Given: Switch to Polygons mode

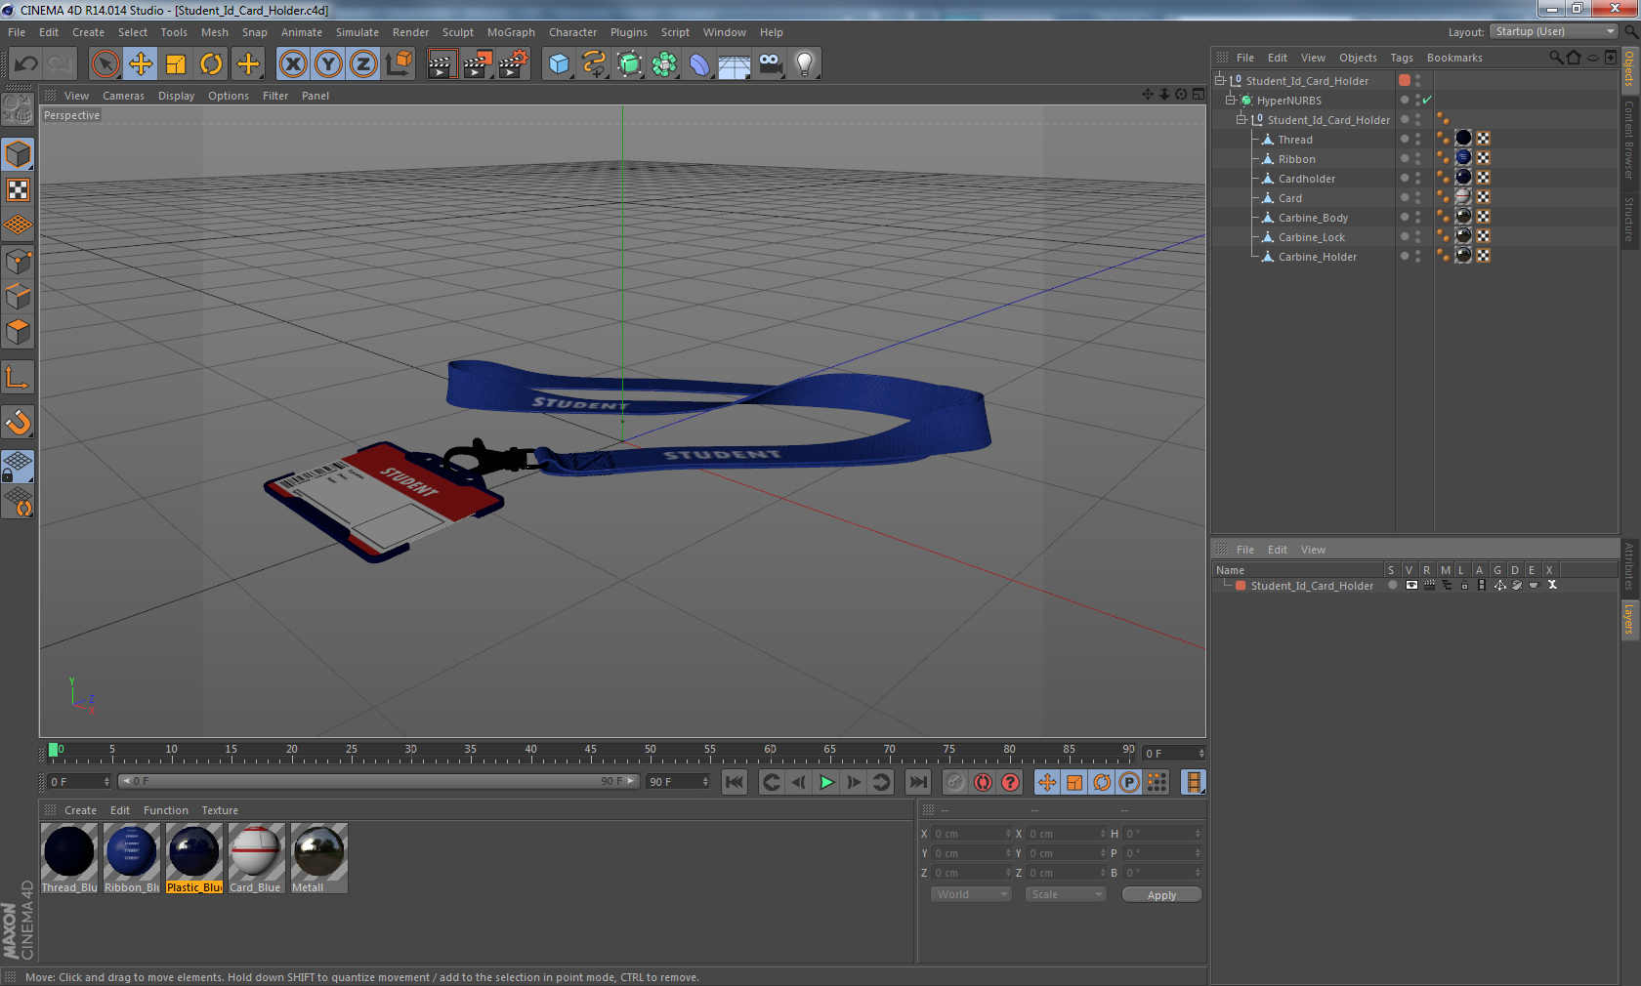Looking at the screenshot, I should pos(18,332).
